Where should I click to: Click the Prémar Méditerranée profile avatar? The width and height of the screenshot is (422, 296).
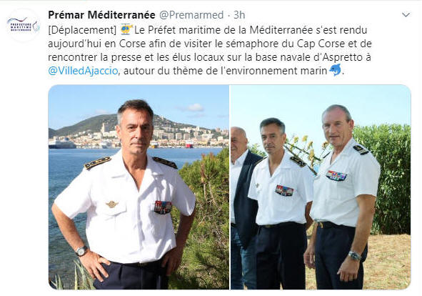pyautogui.click(x=24, y=25)
